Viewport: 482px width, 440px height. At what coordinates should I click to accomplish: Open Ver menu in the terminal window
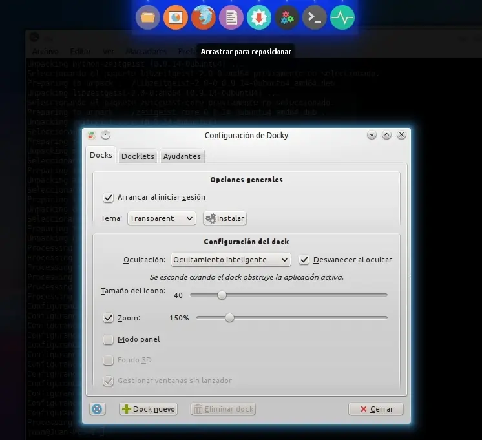click(108, 51)
